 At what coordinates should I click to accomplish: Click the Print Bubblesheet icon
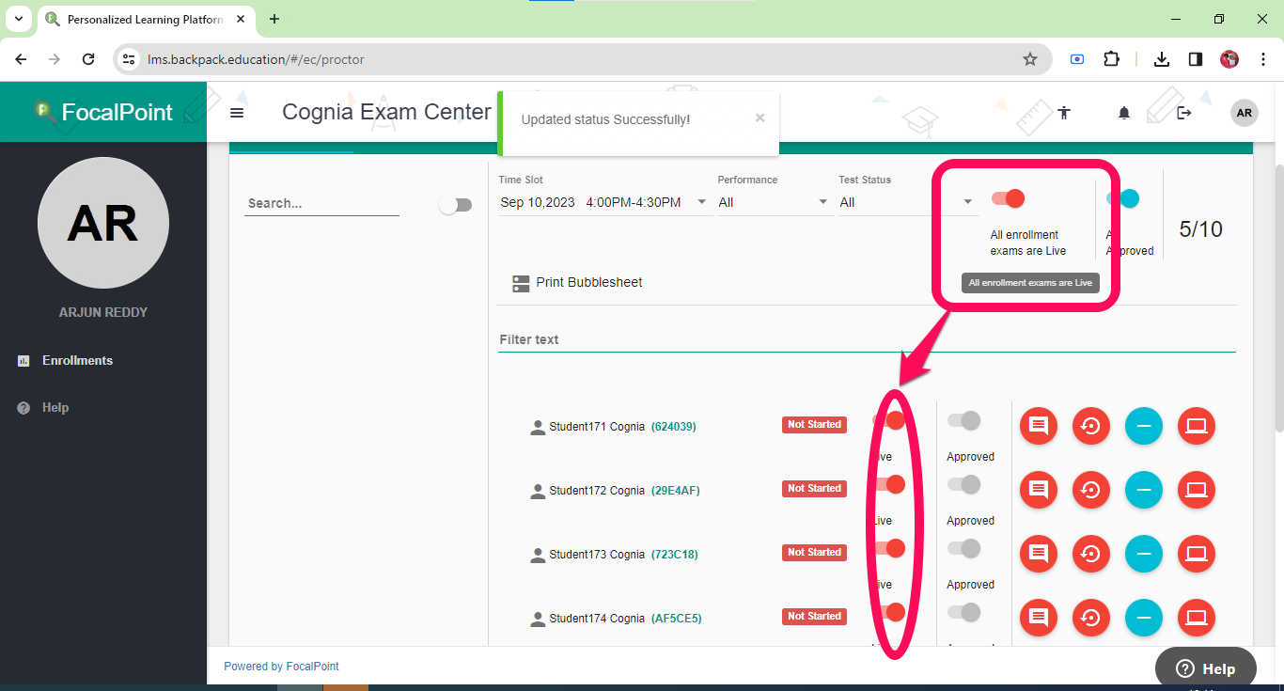tap(521, 283)
